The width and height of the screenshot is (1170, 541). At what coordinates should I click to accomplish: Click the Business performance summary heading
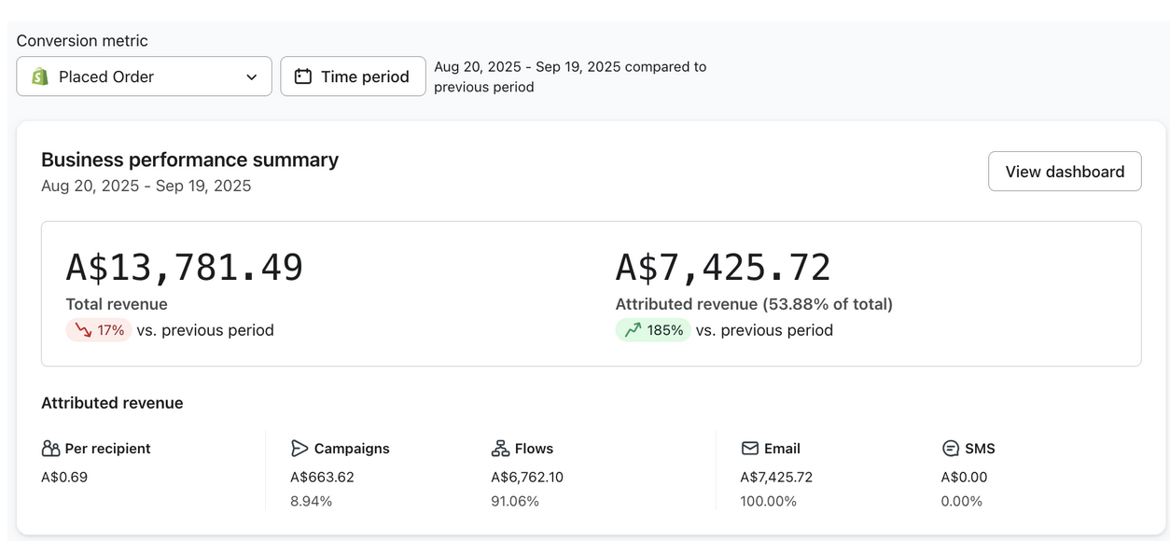[x=189, y=160]
